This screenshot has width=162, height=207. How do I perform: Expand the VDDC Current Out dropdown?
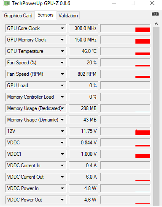coord(62,177)
